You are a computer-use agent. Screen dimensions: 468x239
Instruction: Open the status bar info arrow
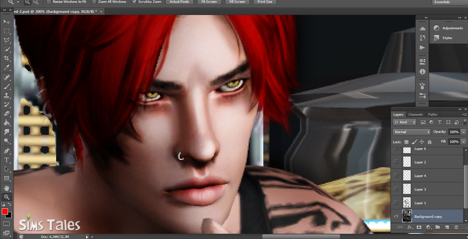[x=87, y=236]
